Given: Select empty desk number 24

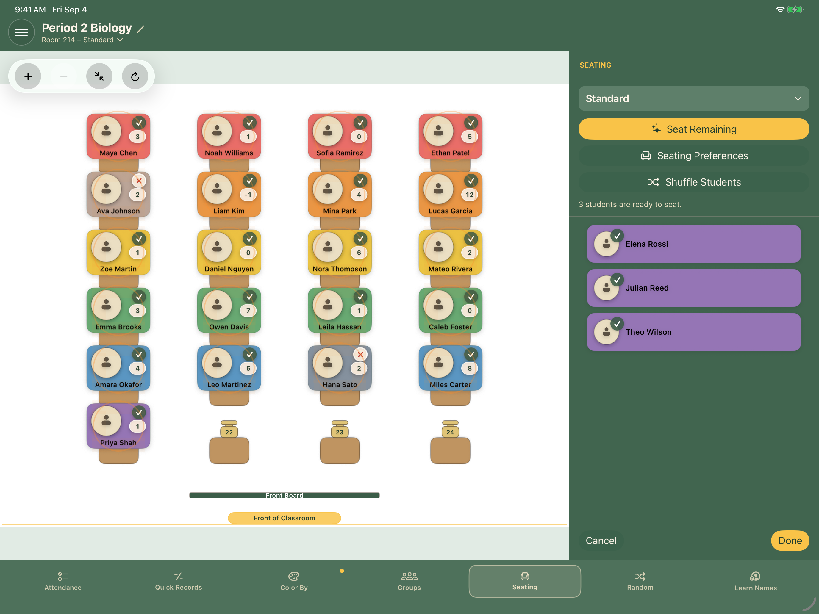Looking at the screenshot, I should [450, 442].
